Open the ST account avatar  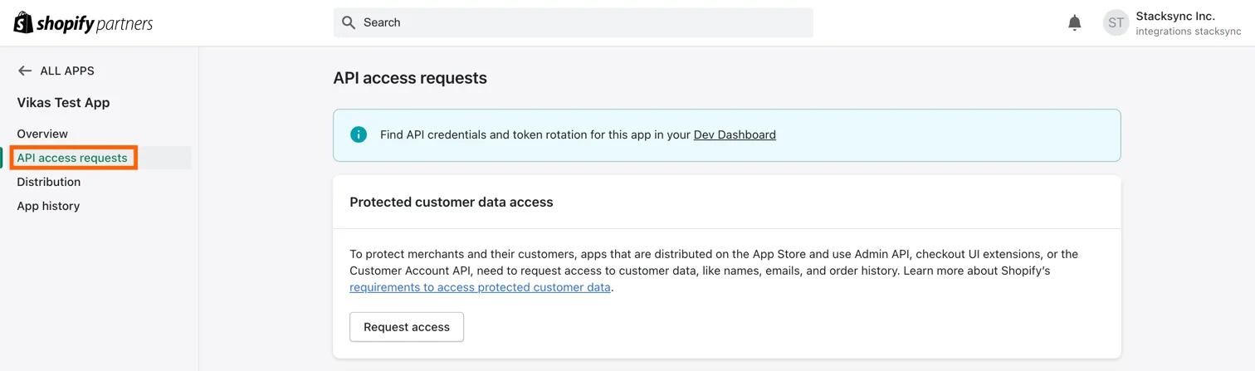tap(1116, 23)
